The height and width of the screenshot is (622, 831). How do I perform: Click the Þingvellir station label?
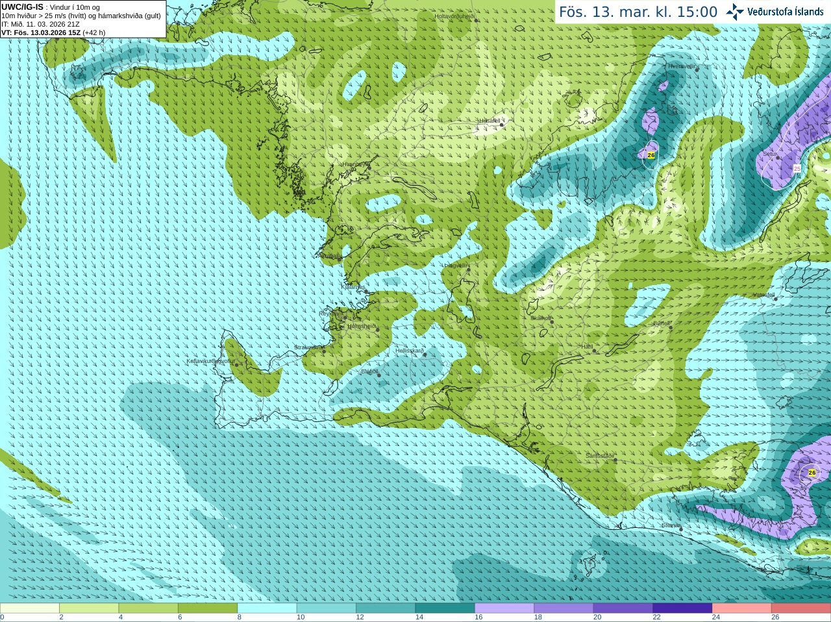(456, 265)
